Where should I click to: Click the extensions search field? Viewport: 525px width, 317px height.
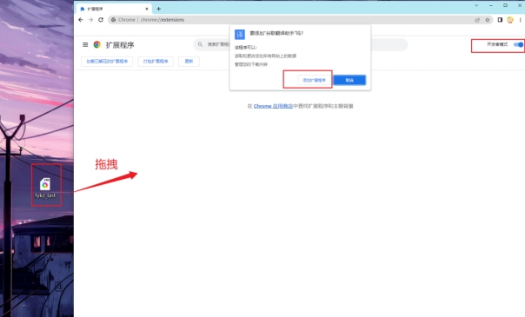tap(301, 44)
